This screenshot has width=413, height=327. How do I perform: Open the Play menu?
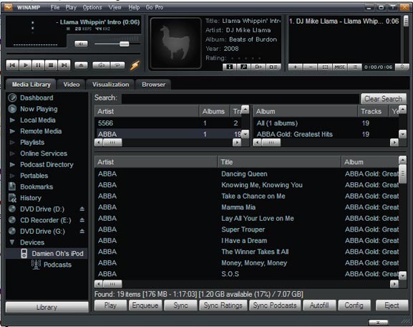click(71, 7)
